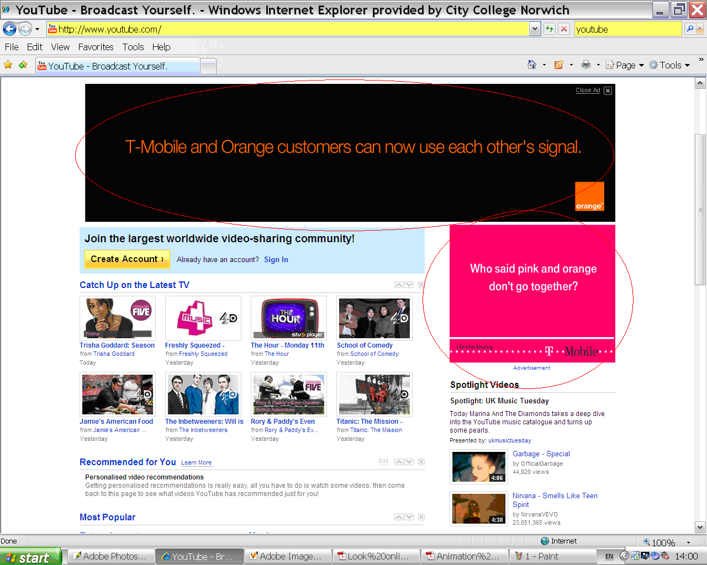
Task: Click the page scrollbar down arrow
Action: pyautogui.click(x=700, y=527)
